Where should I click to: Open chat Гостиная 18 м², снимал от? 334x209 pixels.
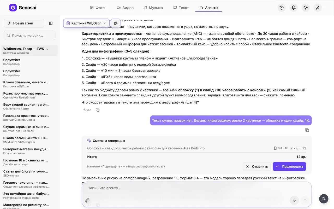(29, 162)
